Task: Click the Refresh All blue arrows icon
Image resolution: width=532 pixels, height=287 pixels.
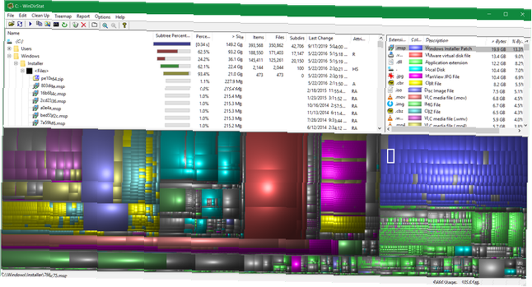Action: point(20,24)
